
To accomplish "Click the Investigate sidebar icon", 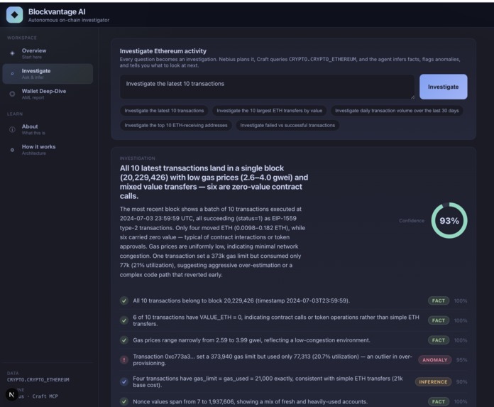I will (x=12, y=74).
